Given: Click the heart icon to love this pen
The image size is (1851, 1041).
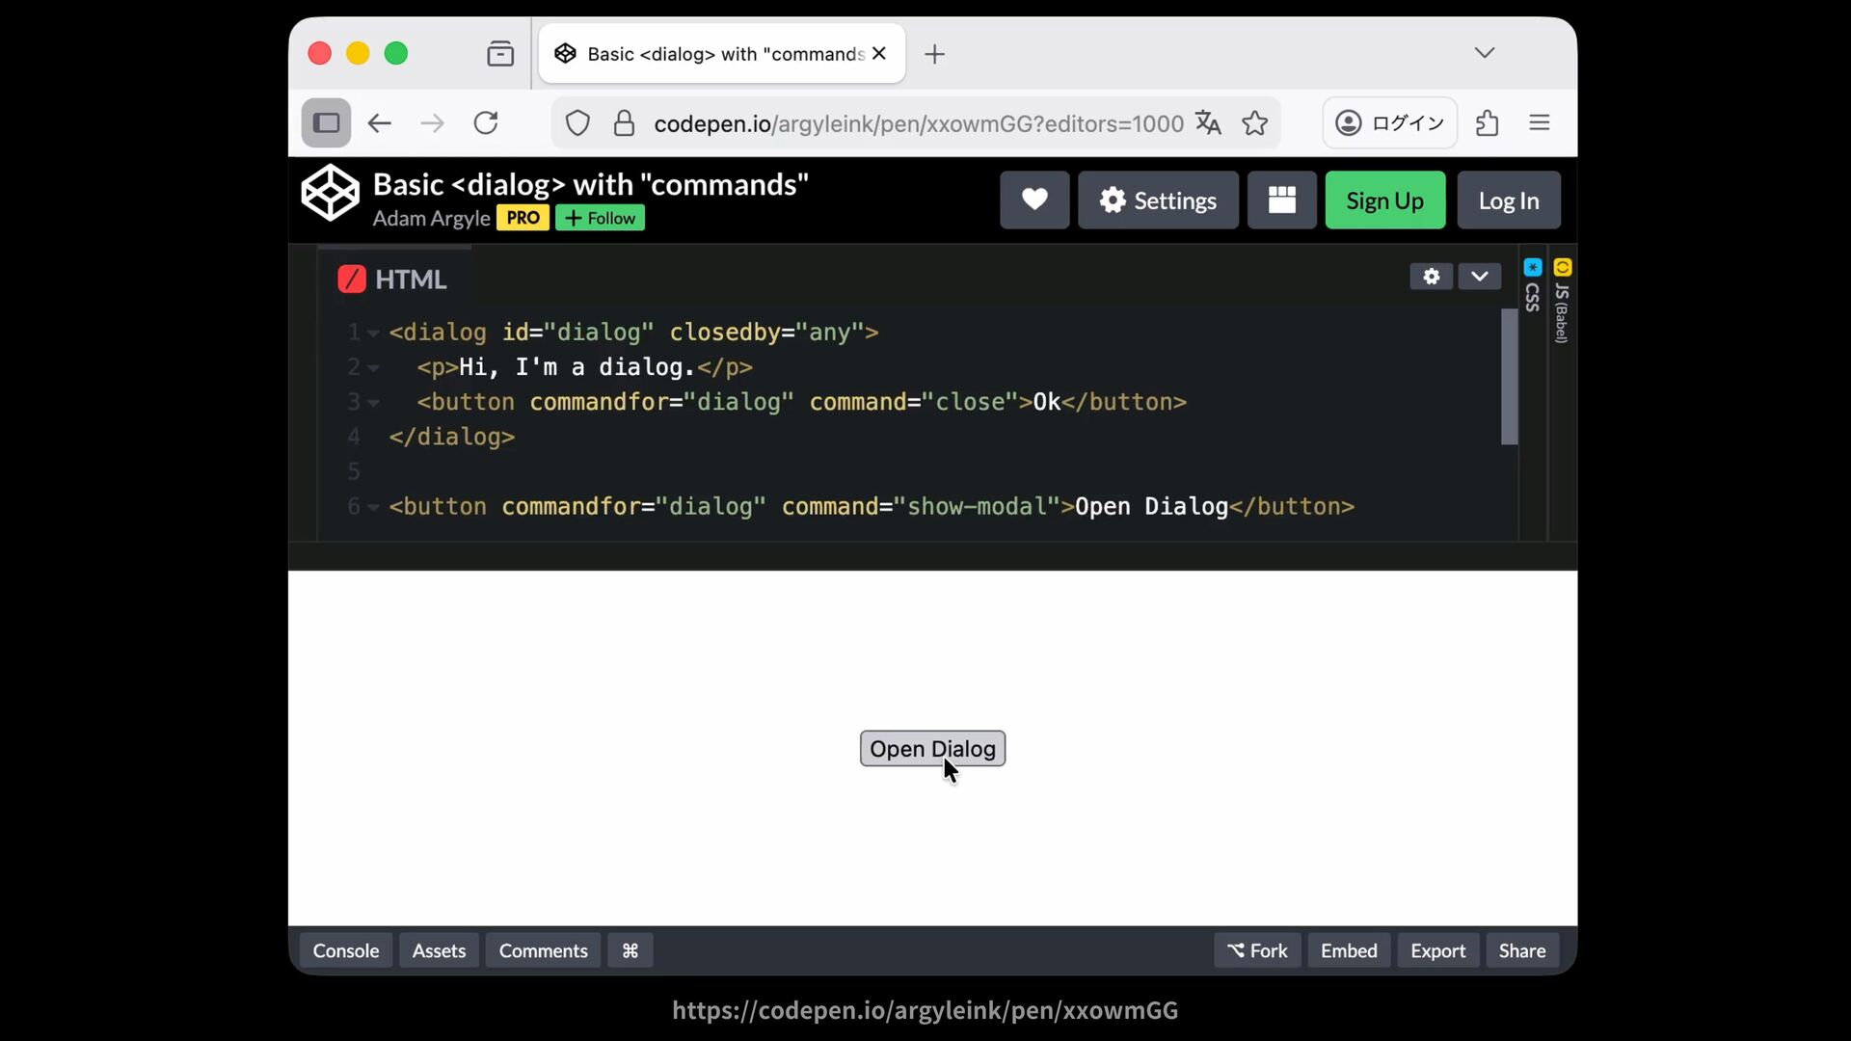Looking at the screenshot, I should click(1034, 200).
